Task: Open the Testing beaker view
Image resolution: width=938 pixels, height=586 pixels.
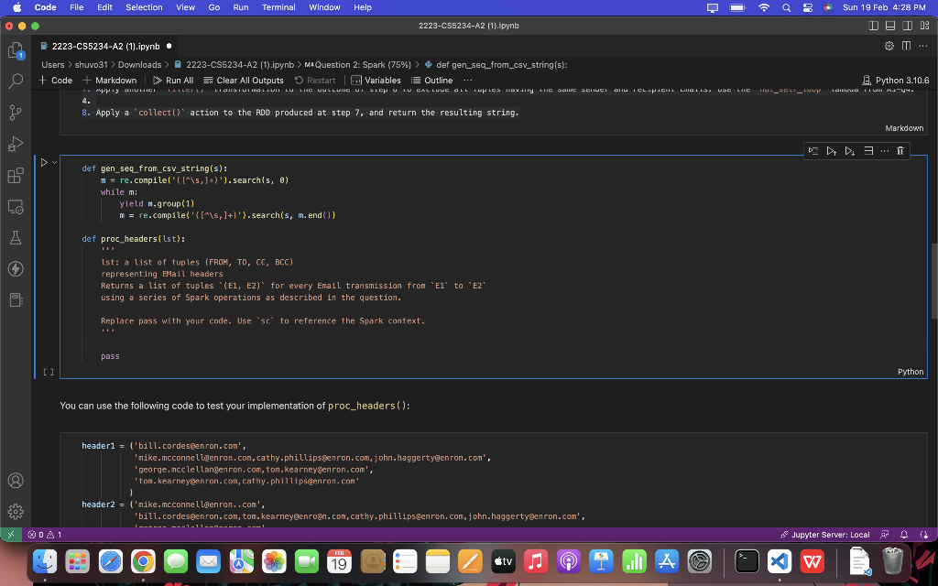Action: pos(16,238)
